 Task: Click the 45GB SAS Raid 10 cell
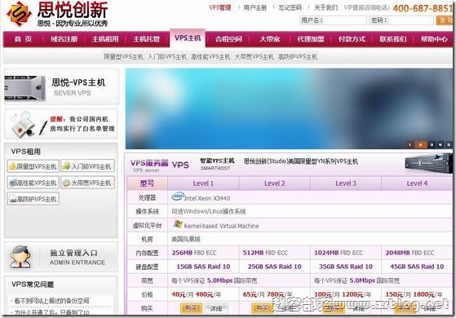click(417, 267)
